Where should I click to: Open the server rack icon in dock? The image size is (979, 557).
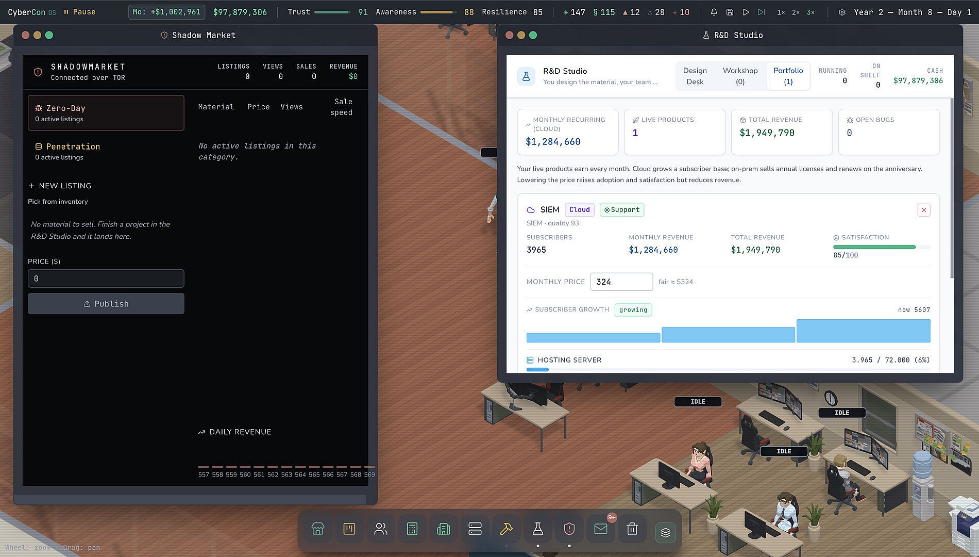475,529
